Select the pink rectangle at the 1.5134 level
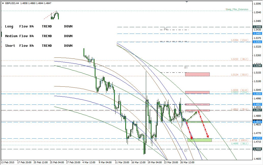 coord(197,74)
